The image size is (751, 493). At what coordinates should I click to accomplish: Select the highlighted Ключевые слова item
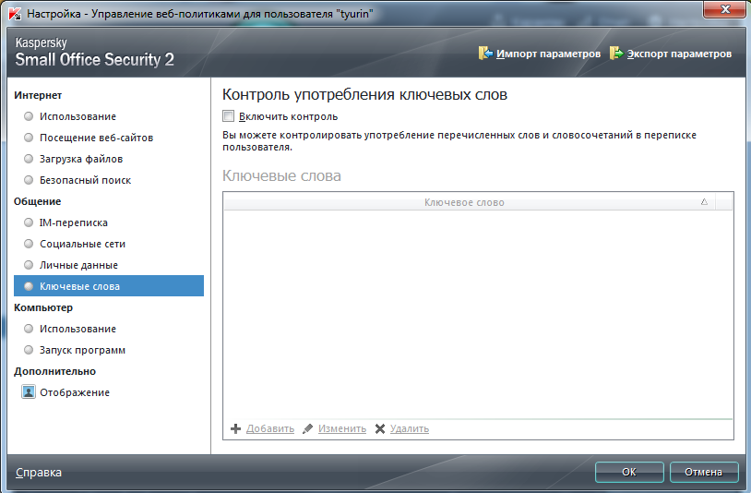coord(109,286)
